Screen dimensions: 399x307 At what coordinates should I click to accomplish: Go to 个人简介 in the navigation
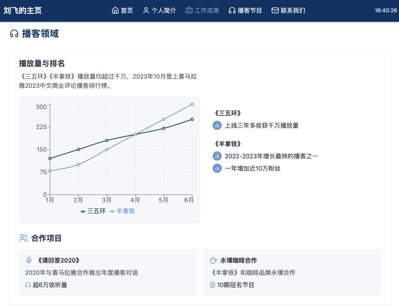click(x=160, y=10)
